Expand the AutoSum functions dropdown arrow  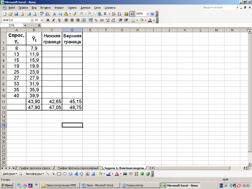[109, 14]
